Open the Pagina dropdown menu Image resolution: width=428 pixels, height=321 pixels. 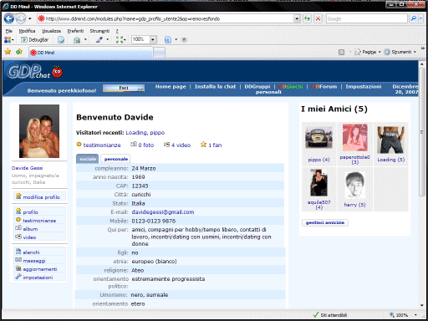368,52
